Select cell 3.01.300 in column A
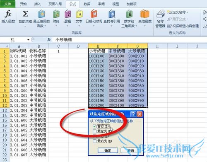The image size is (207, 162). 19,91
